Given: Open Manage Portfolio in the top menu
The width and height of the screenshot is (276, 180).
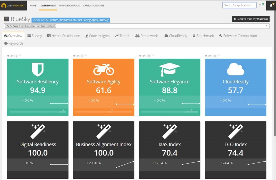Looking at the screenshot, I should point(69,5).
